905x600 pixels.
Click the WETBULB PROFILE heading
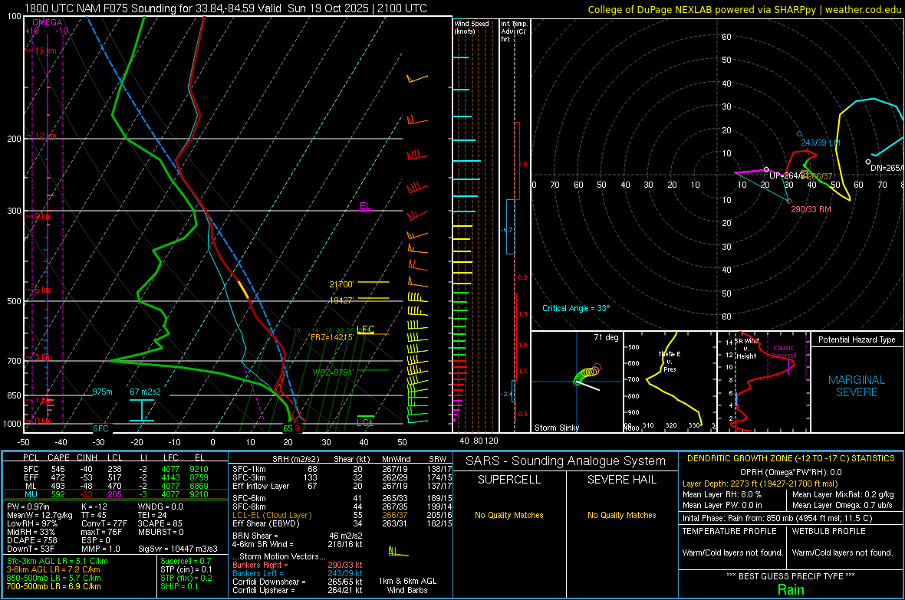[x=828, y=531]
